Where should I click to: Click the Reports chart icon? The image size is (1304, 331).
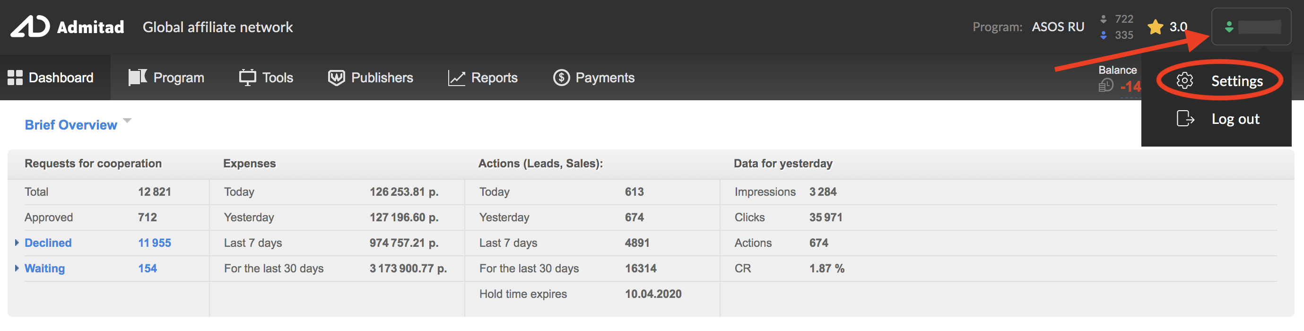point(456,78)
